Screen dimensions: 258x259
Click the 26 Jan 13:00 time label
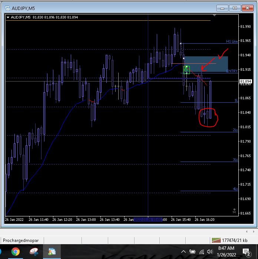(x=86, y=219)
